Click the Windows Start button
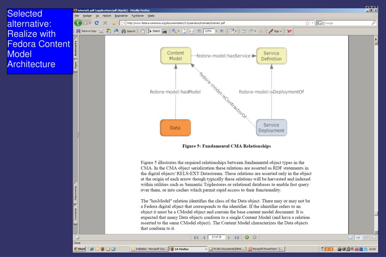 coord(80,249)
